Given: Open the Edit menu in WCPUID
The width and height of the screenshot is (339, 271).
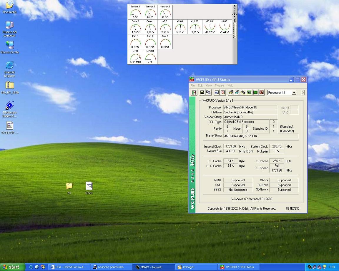Looking at the screenshot, I should (200, 86).
